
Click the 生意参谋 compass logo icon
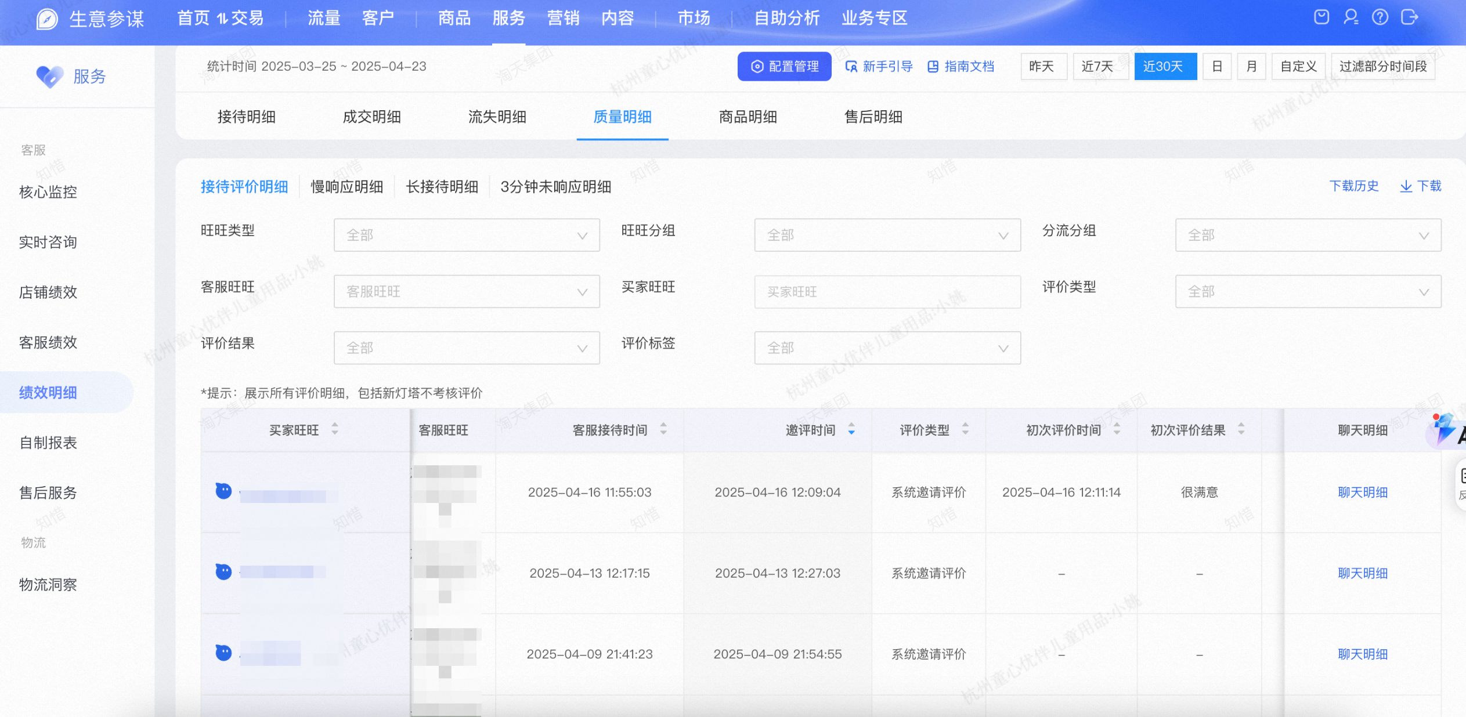click(x=47, y=19)
